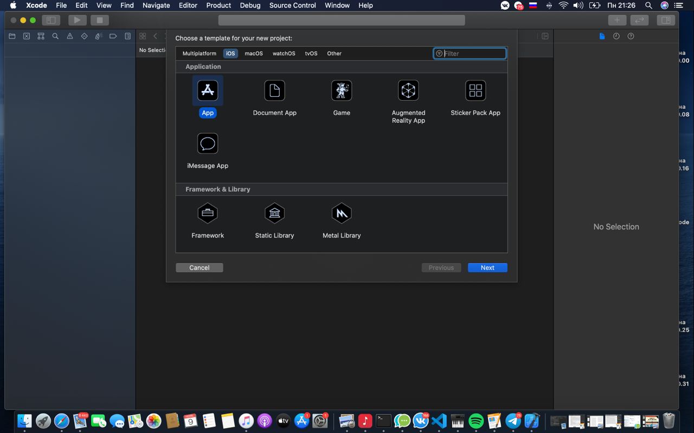Click the code review arrows button
Image resolution: width=694 pixels, height=433 pixels.
pos(639,20)
